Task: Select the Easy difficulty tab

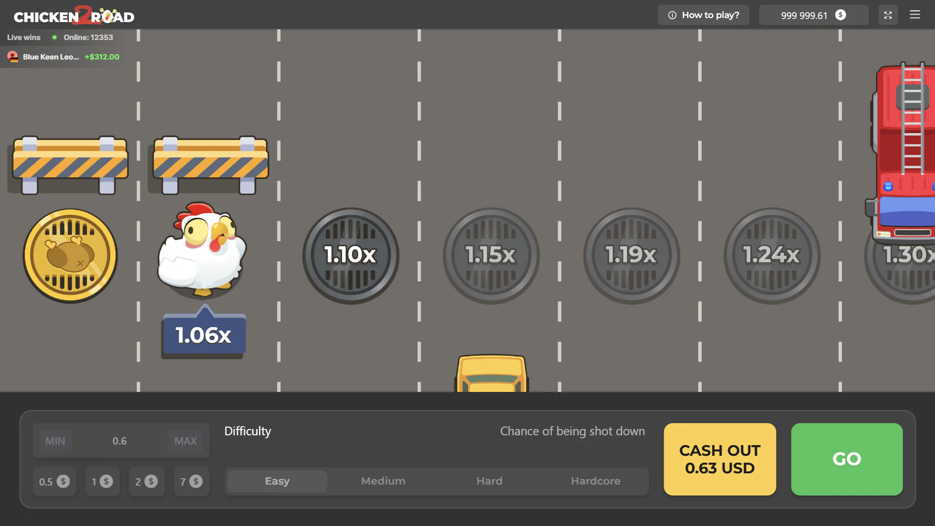Action: (x=276, y=481)
